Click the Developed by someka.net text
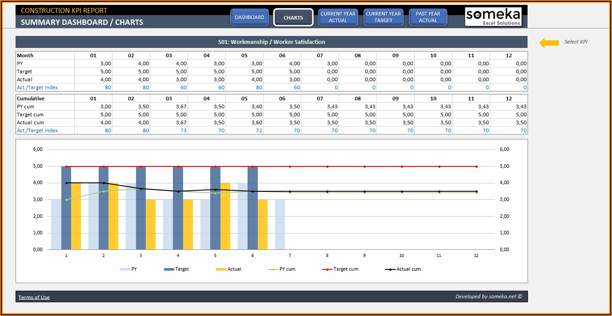Image resolution: width=612 pixels, height=316 pixels. point(488,296)
